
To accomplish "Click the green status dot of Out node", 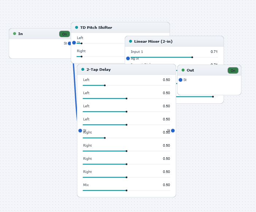I will pos(183,70).
